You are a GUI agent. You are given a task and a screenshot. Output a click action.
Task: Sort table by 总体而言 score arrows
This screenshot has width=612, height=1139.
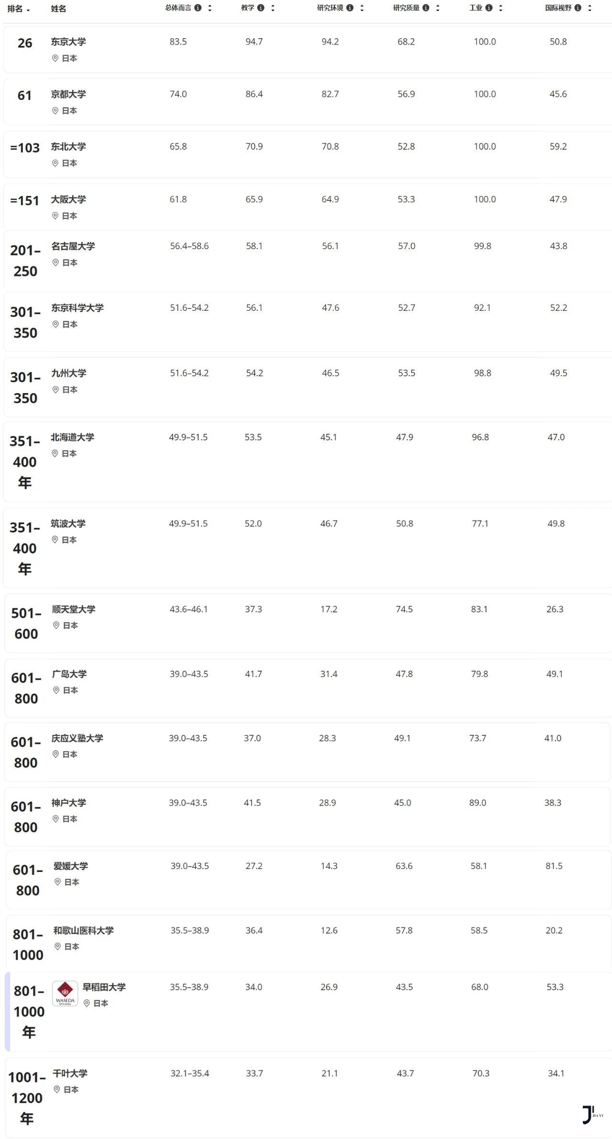(x=209, y=8)
